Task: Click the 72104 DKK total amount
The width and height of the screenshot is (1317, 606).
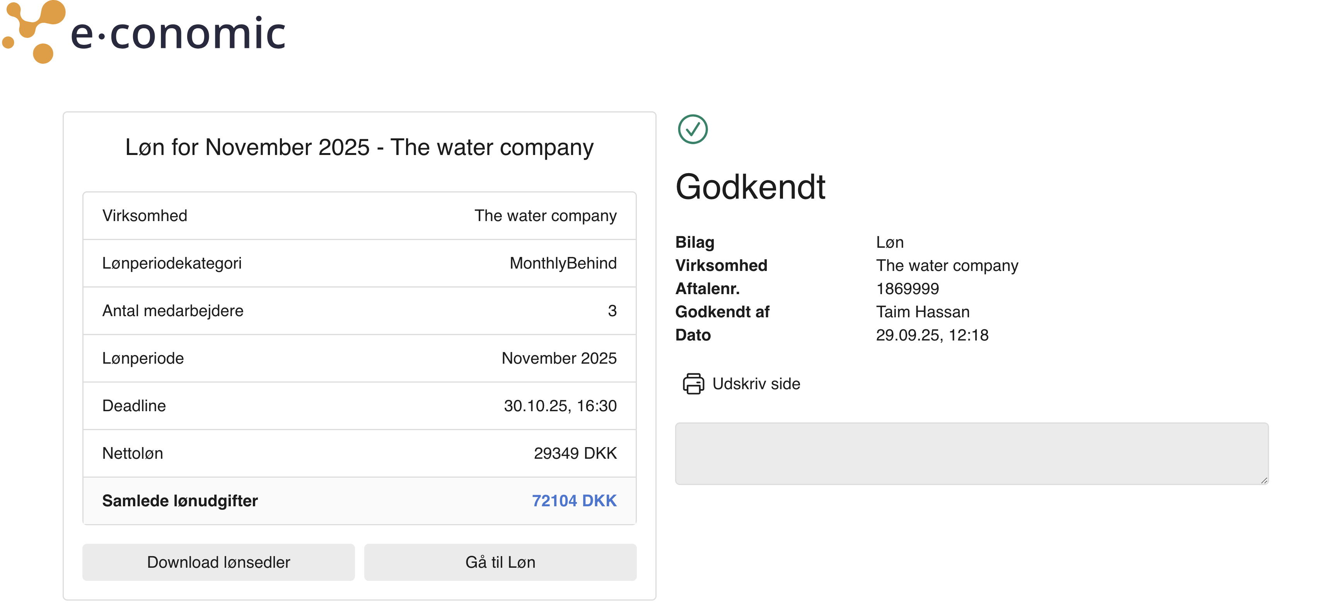Action: pyautogui.click(x=574, y=501)
